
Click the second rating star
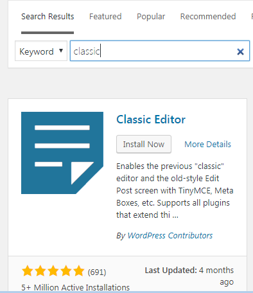coord(40,271)
